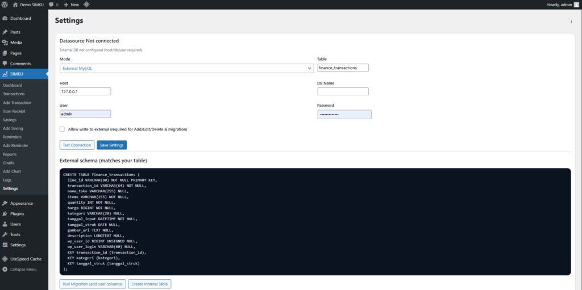Expand the Mode dropdown (External MySQL)
The width and height of the screenshot is (582, 290).
[x=186, y=68]
